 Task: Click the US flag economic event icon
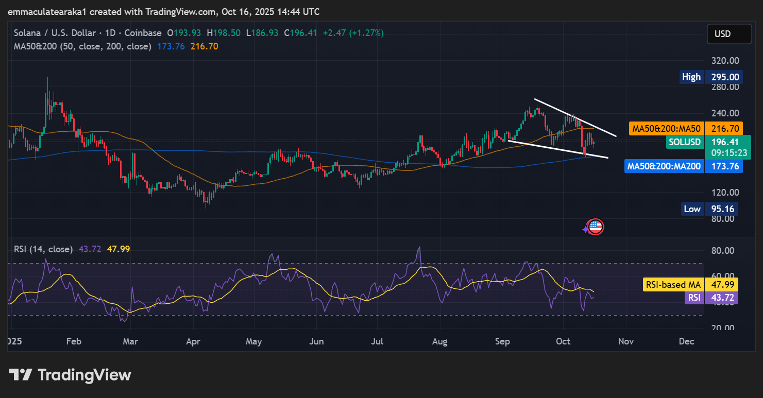[596, 227]
